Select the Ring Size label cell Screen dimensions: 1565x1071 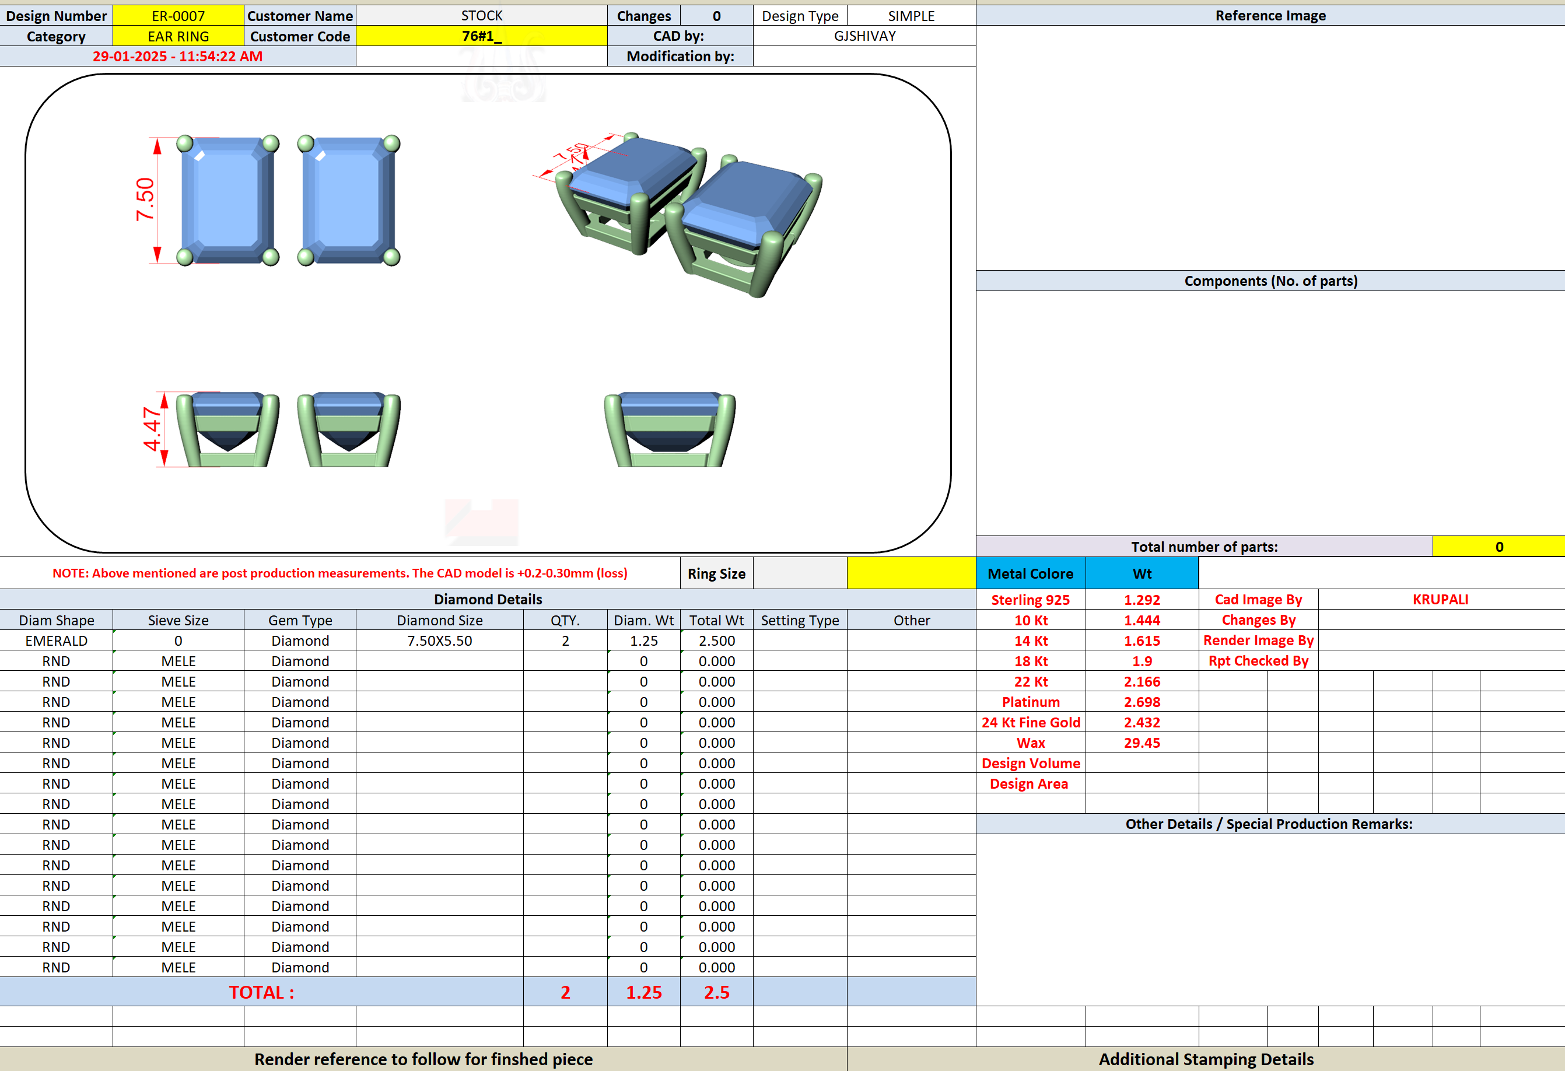(716, 573)
